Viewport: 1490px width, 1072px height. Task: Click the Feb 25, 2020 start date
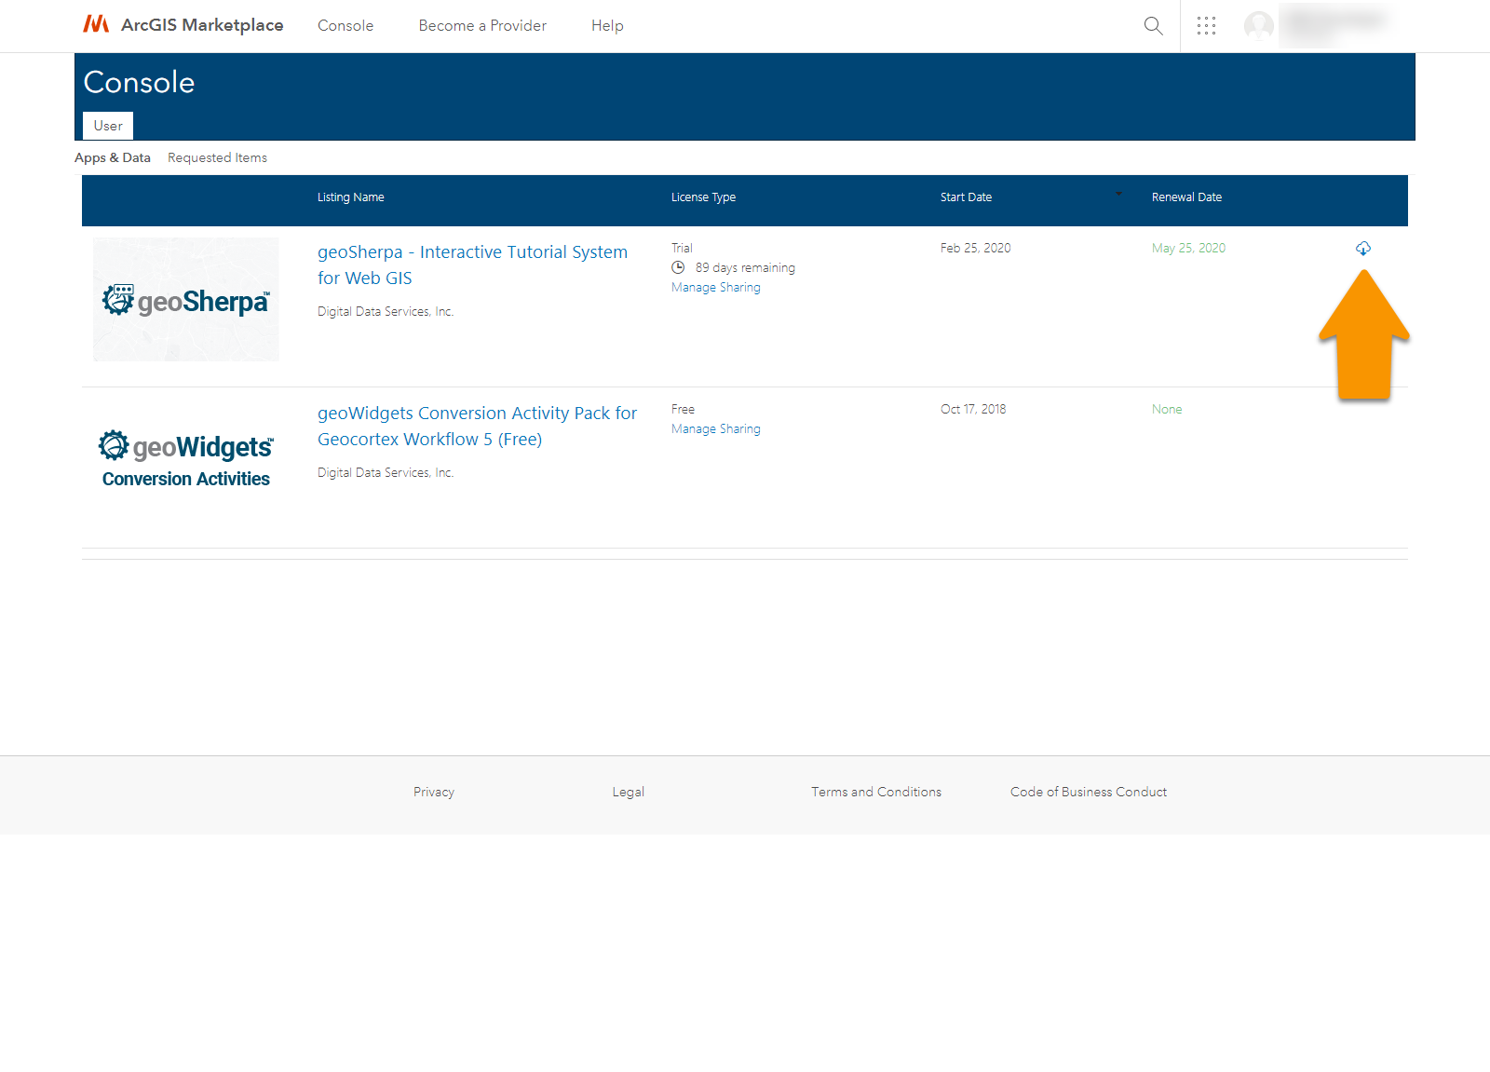tap(975, 248)
